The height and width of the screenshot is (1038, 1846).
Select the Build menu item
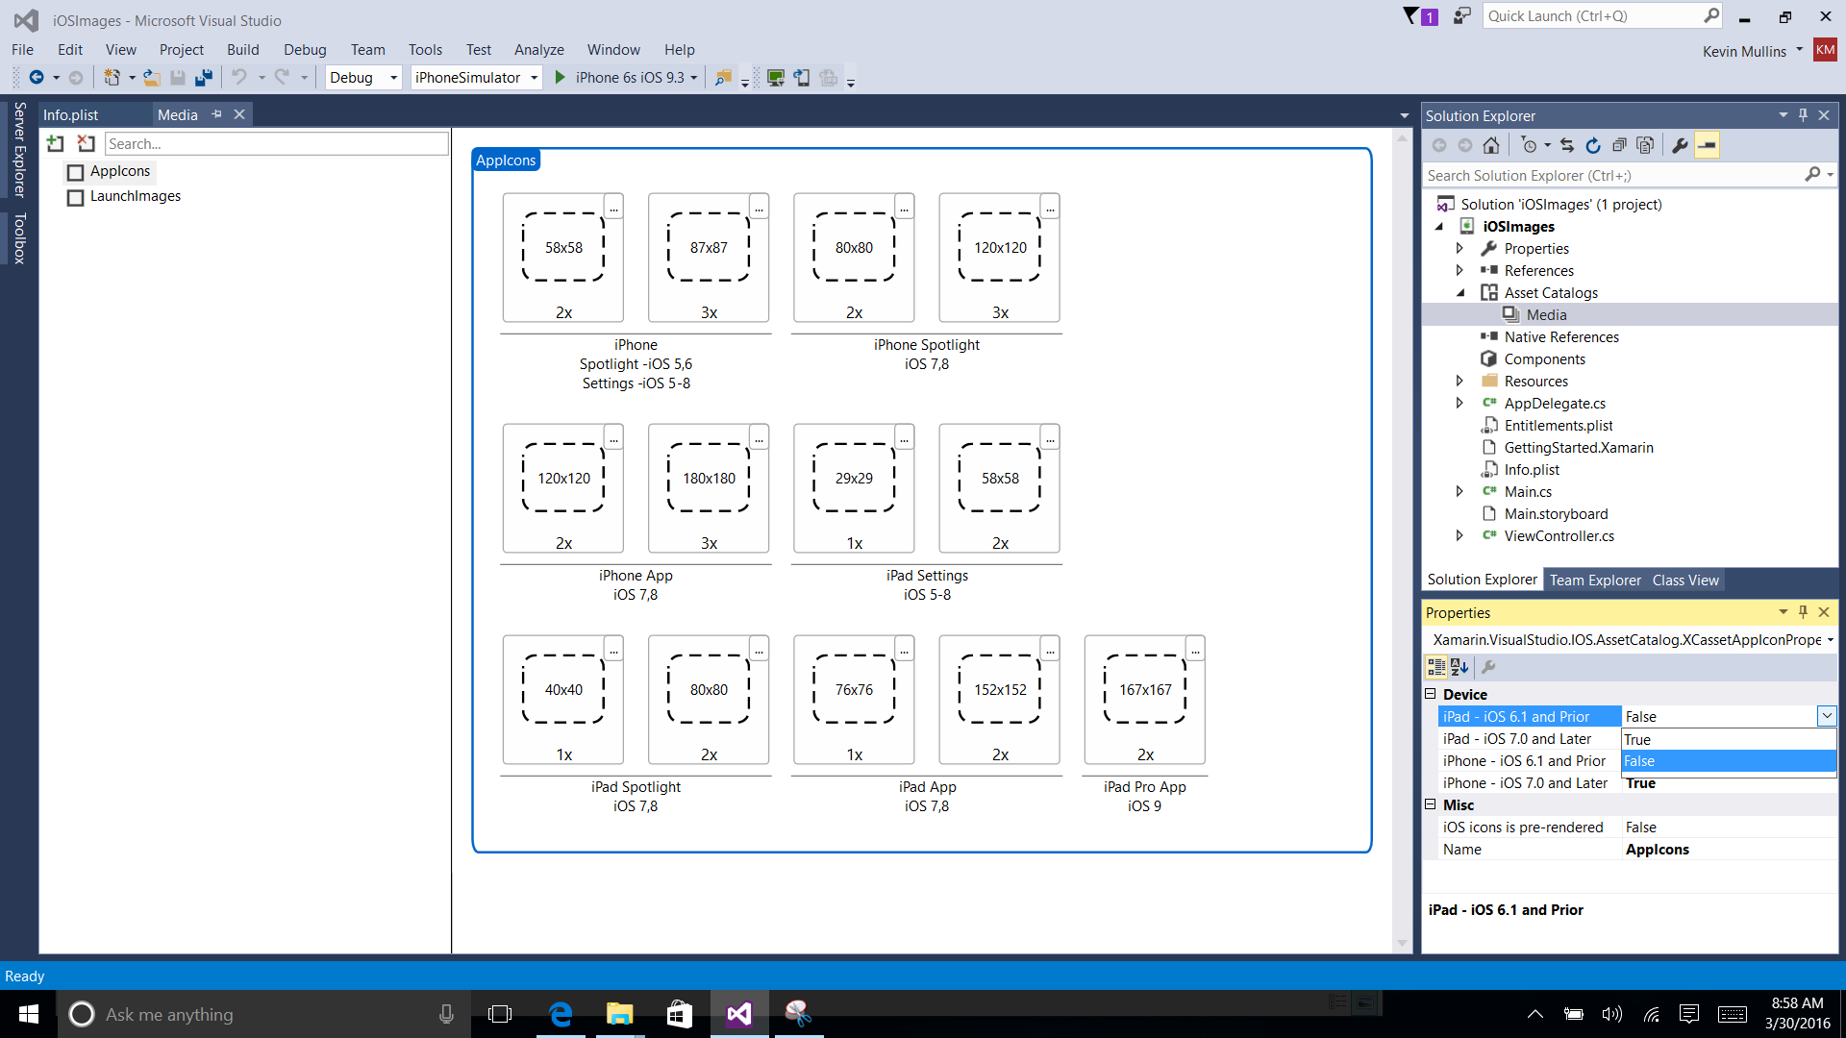coord(243,49)
